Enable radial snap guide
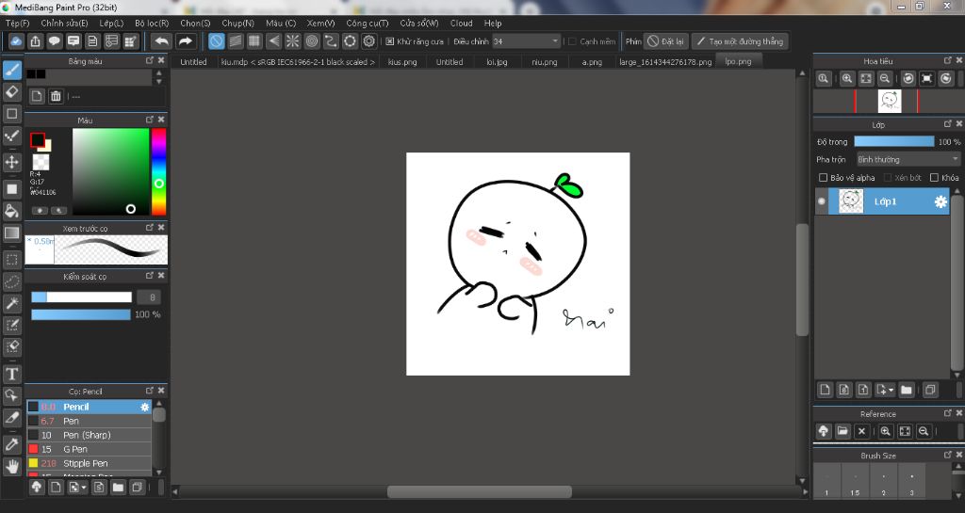965x513 pixels. pos(293,41)
